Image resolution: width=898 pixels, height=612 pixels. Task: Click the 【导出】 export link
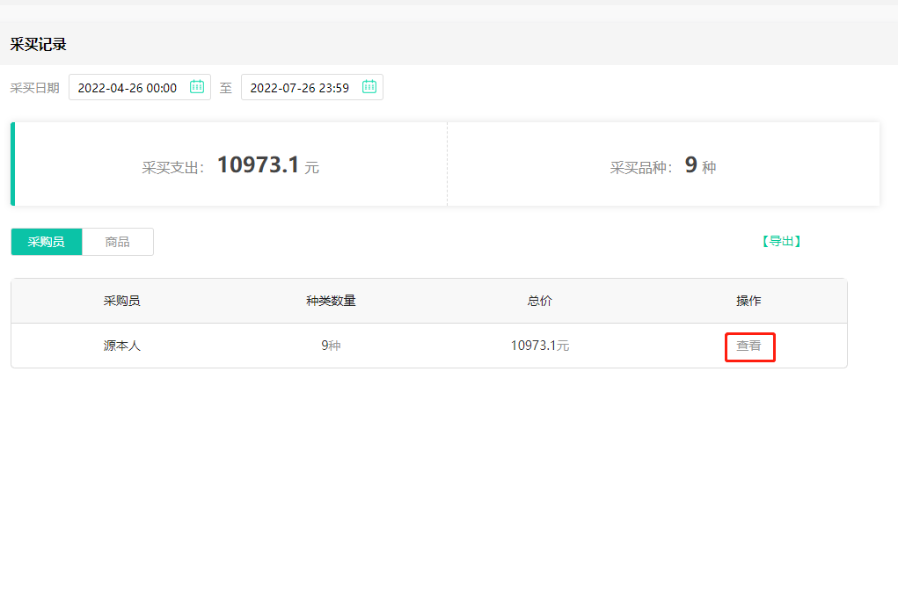(780, 241)
